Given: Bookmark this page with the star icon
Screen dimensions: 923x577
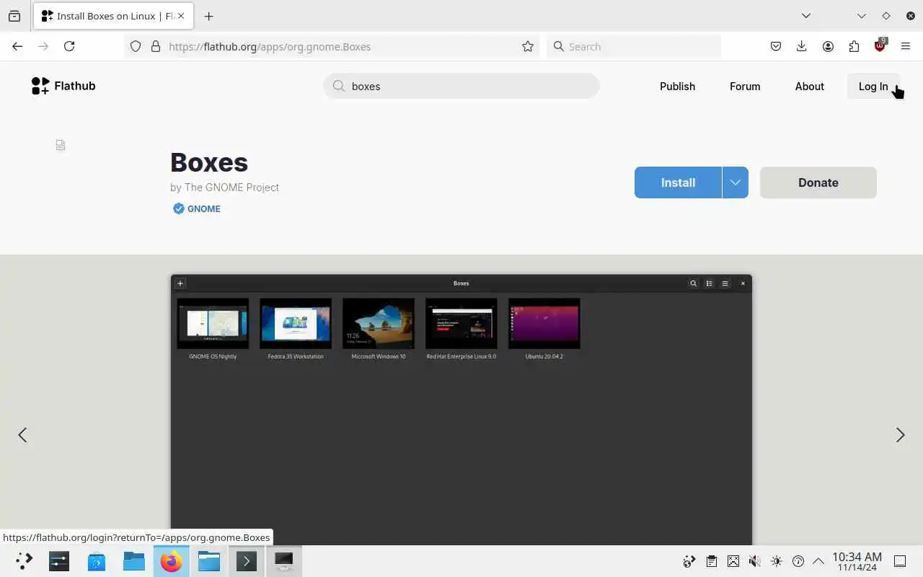Looking at the screenshot, I should (528, 46).
